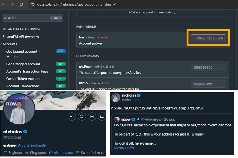Open the nixholas.me website link
The image size is (238, 158).
click(x=63, y=153)
